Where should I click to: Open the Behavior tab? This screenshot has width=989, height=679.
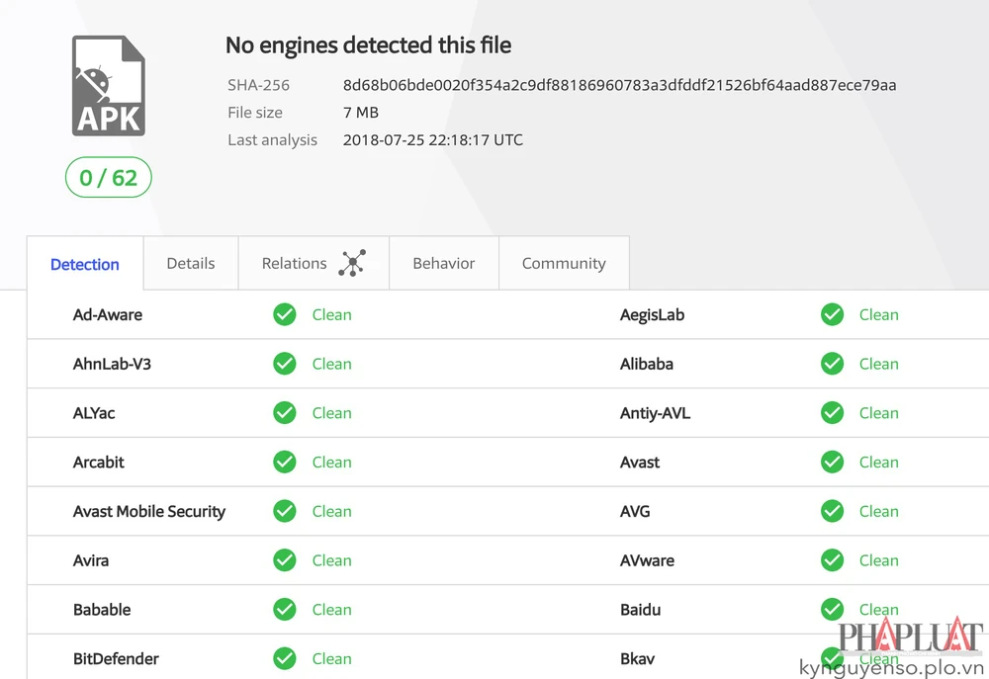pos(444,263)
